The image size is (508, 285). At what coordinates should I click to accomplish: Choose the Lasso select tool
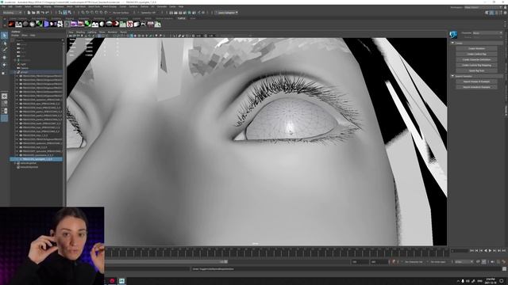pyautogui.click(x=4, y=43)
